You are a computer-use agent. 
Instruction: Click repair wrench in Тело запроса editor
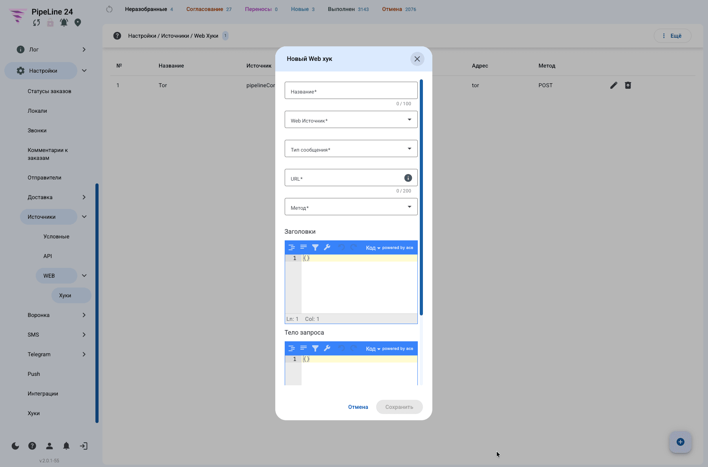(327, 348)
